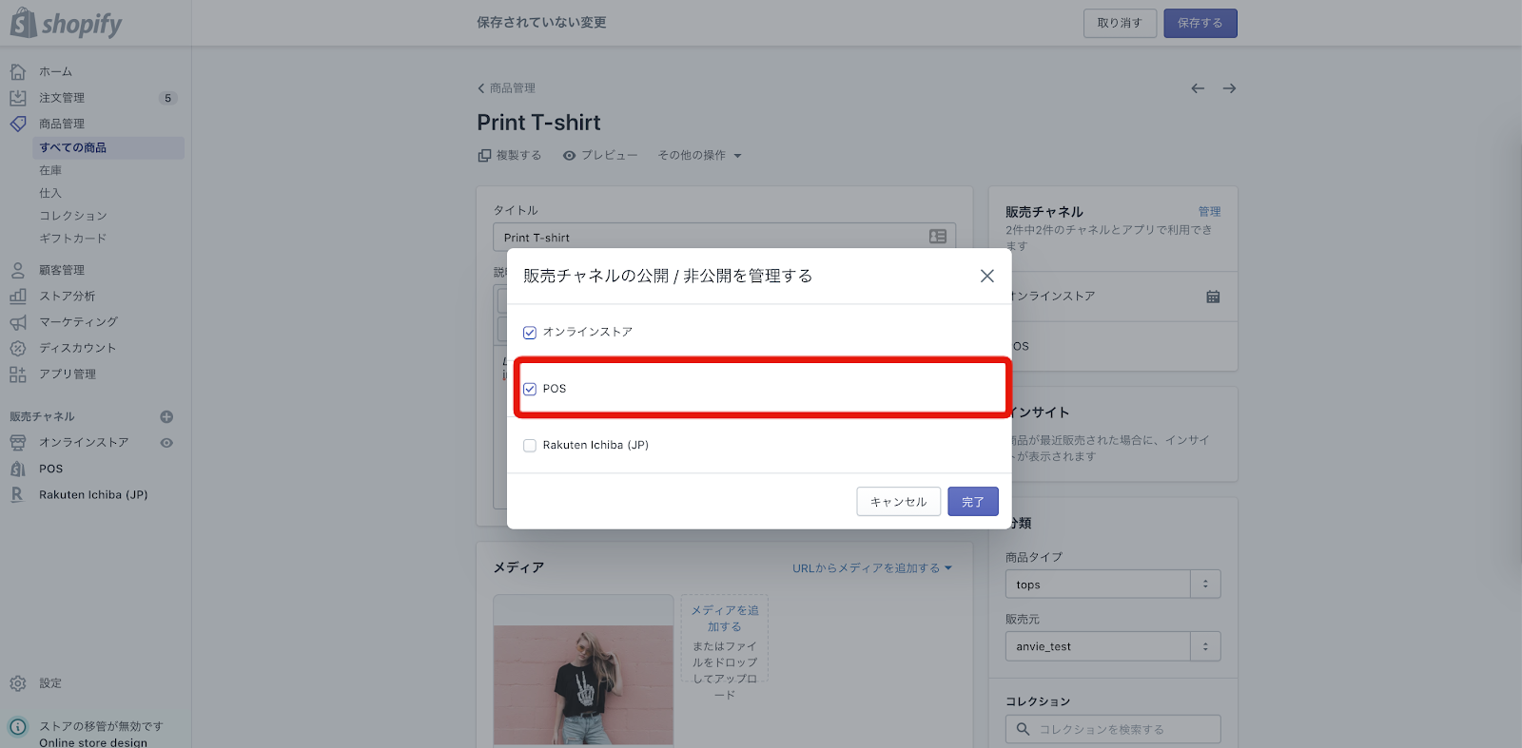Image resolution: width=1522 pixels, height=748 pixels.
Task: Click 保存する at the top
Action: (x=1200, y=23)
